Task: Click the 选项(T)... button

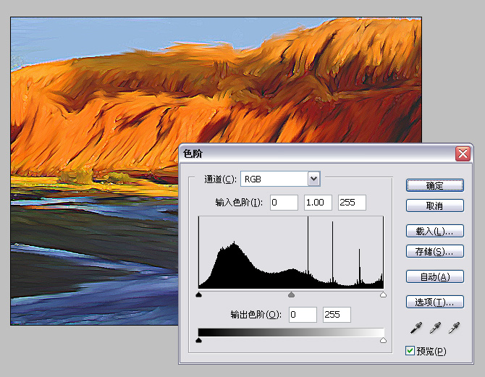Action: [x=434, y=302]
